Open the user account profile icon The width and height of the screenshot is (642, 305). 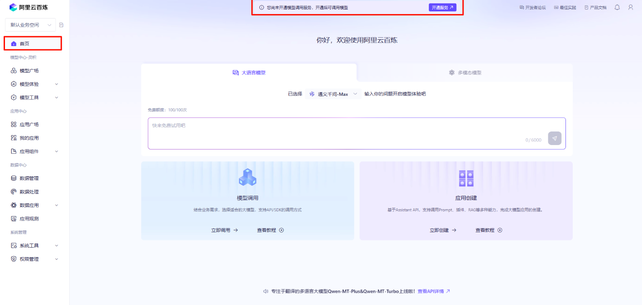(631, 7)
